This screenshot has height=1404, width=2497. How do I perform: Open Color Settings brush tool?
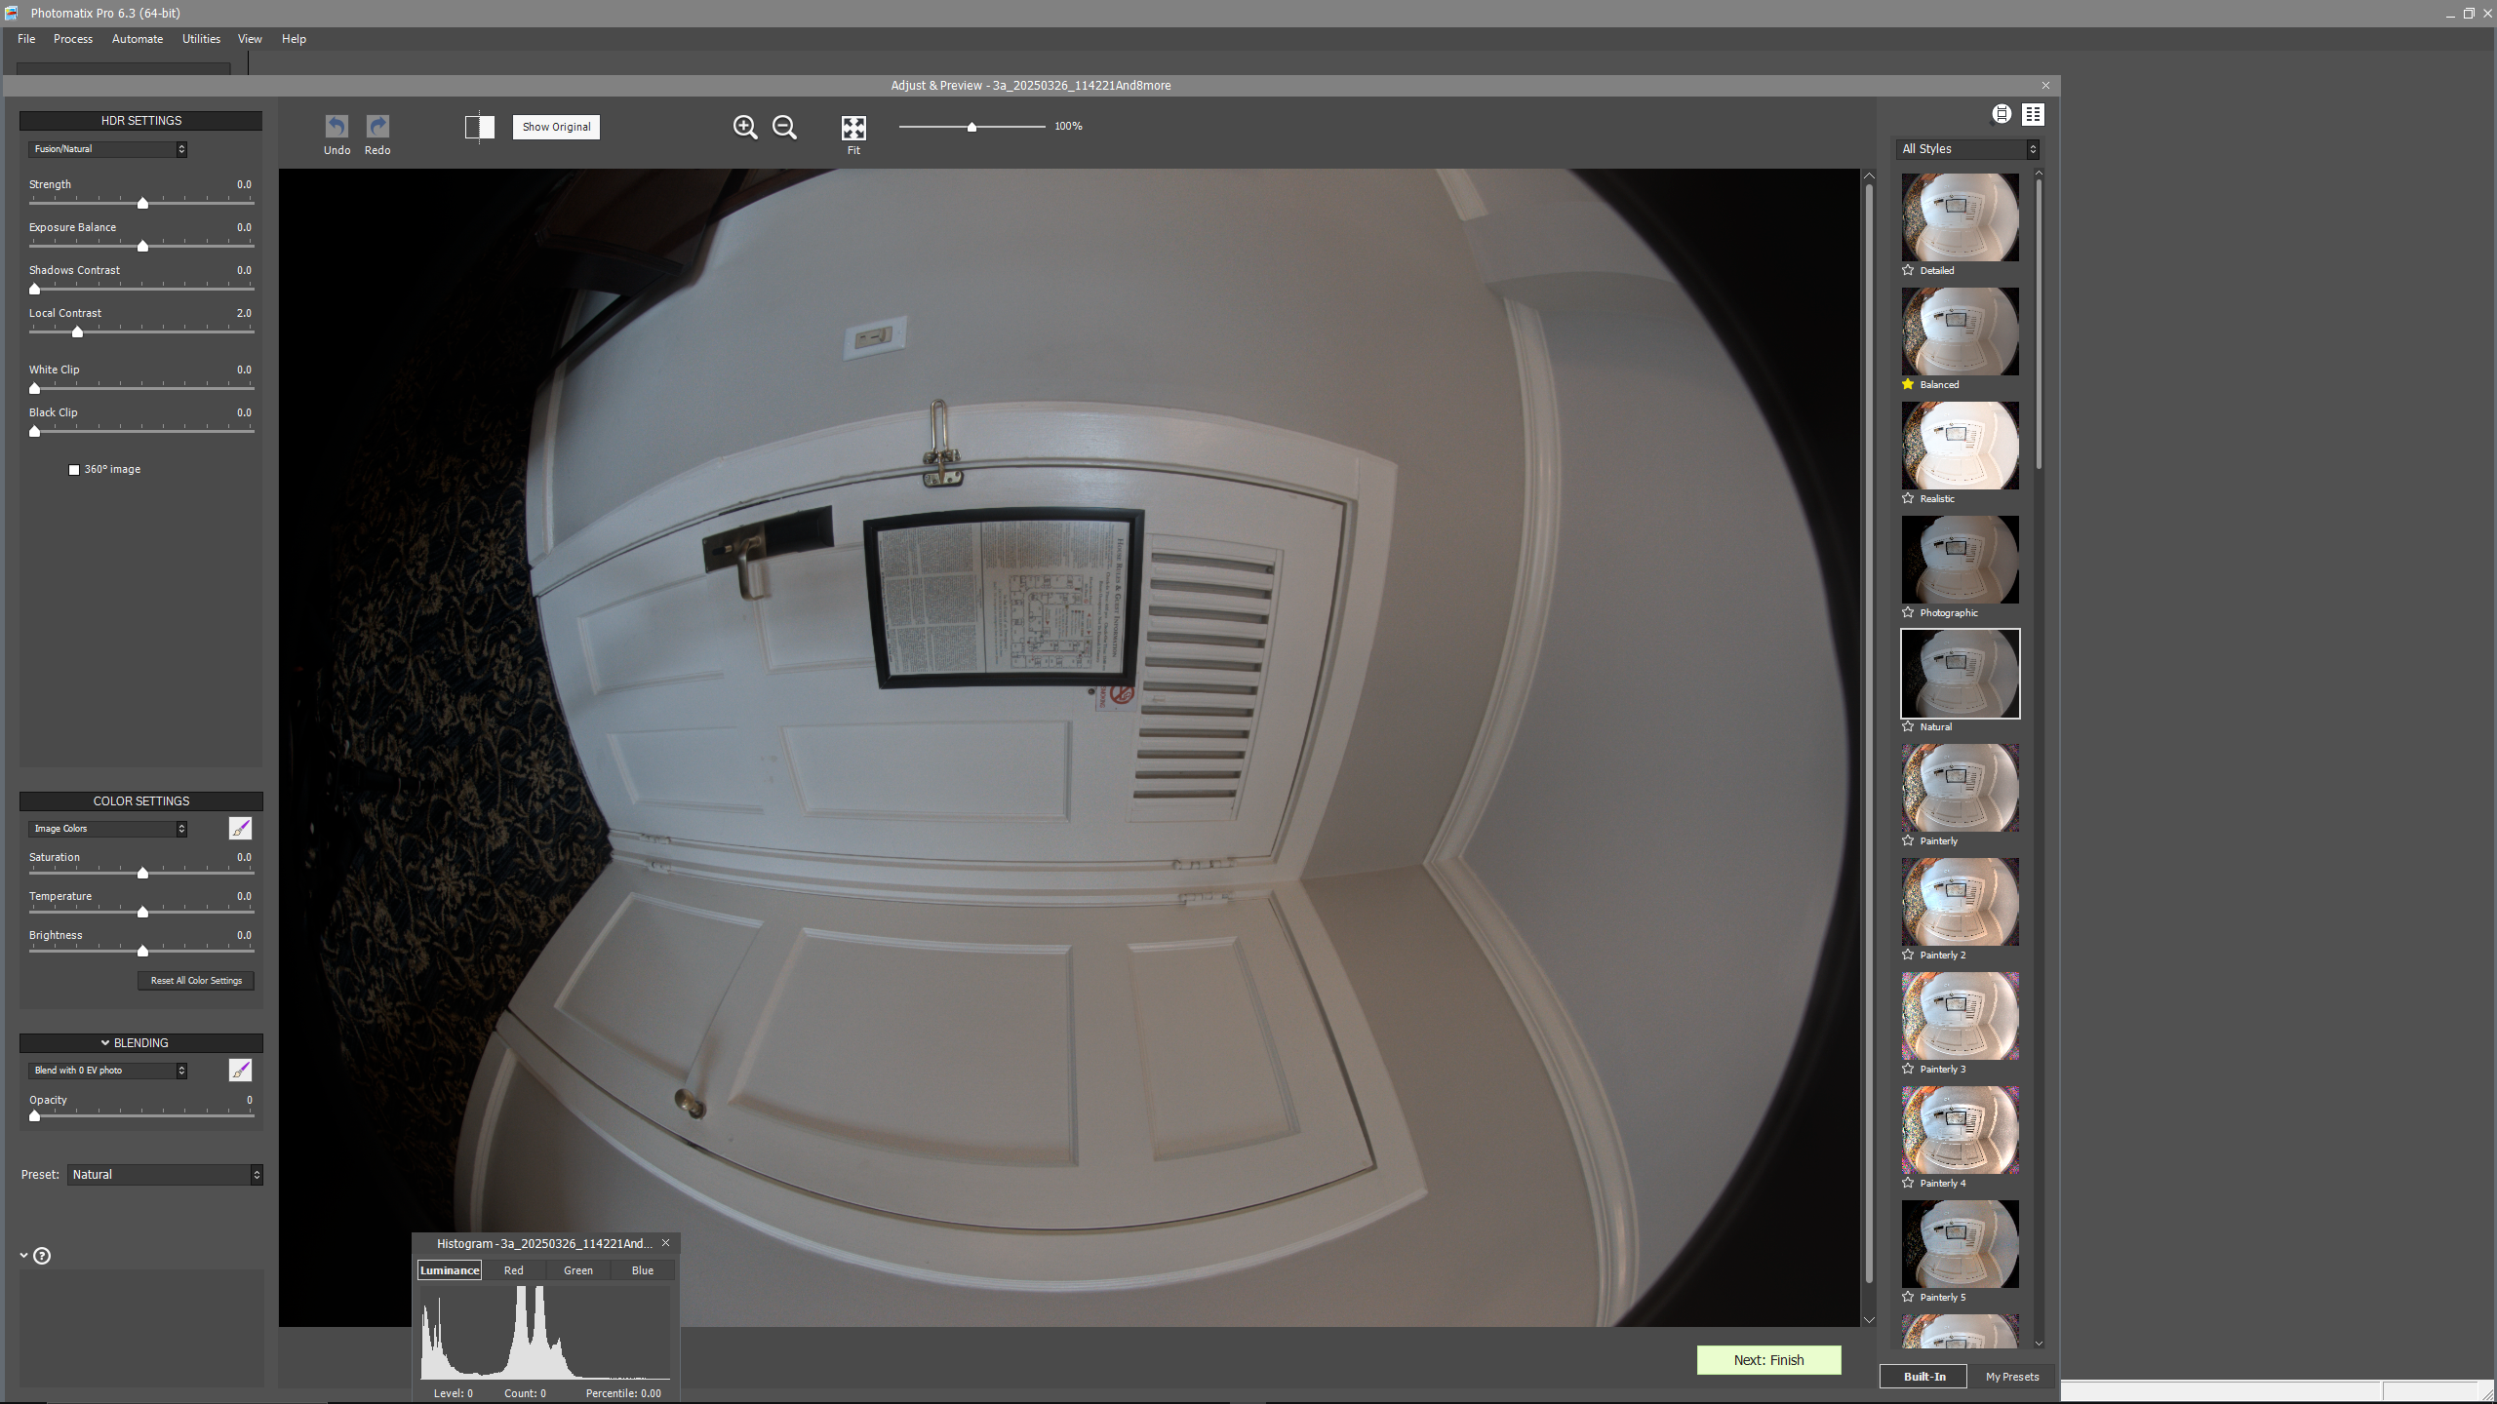(240, 828)
